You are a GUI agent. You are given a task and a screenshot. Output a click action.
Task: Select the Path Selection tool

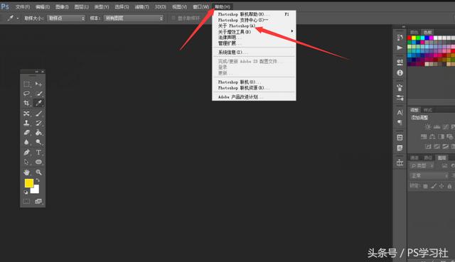point(26,162)
